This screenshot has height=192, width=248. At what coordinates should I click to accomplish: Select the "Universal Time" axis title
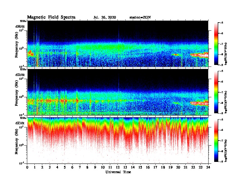tap(118, 172)
